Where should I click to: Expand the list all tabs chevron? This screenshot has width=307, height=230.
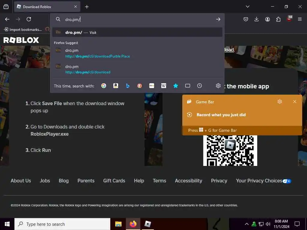tap(247, 7)
